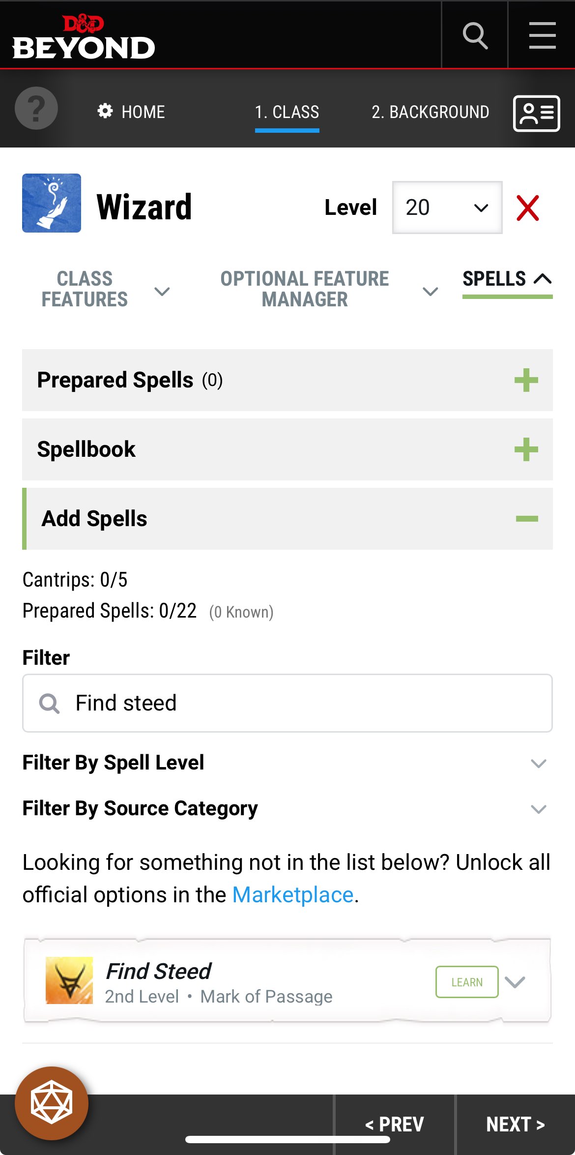Click the dice roller d20 icon
This screenshot has width=575, height=1155.
click(x=52, y=1103)
